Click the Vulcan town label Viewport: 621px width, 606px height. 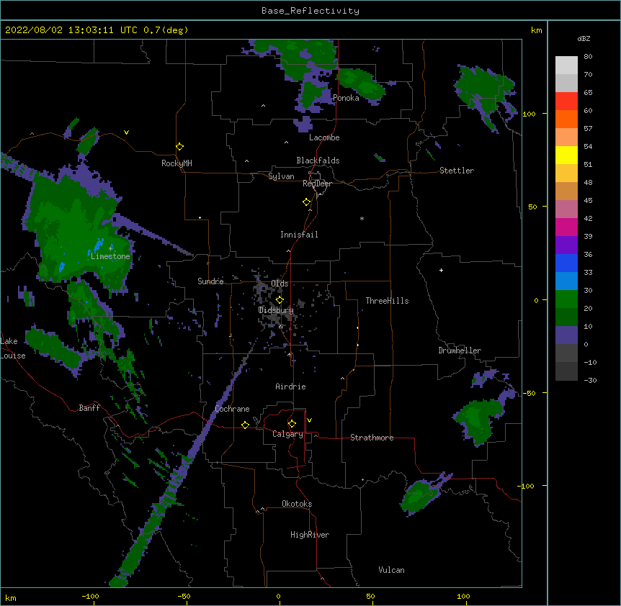point(391,570)
